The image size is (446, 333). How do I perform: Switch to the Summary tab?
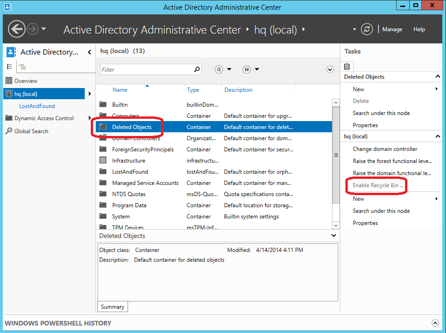pyautogui.click(x=112, y=306)
